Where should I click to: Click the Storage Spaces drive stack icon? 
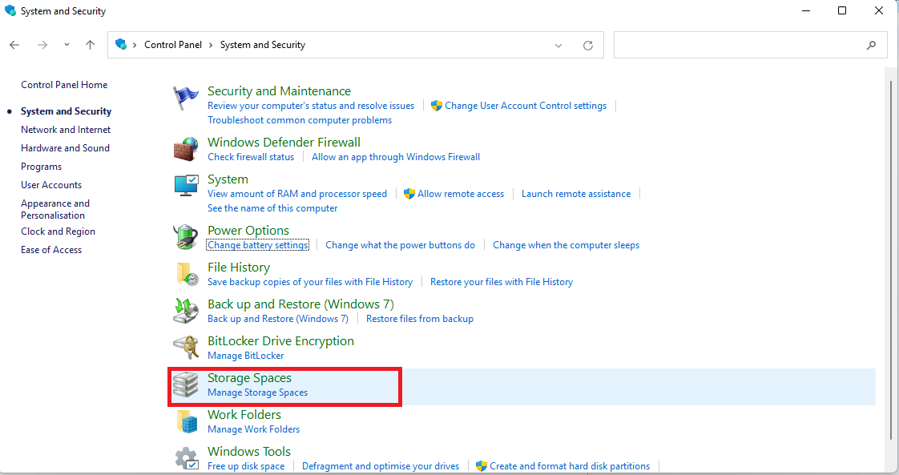pos(185,384)
